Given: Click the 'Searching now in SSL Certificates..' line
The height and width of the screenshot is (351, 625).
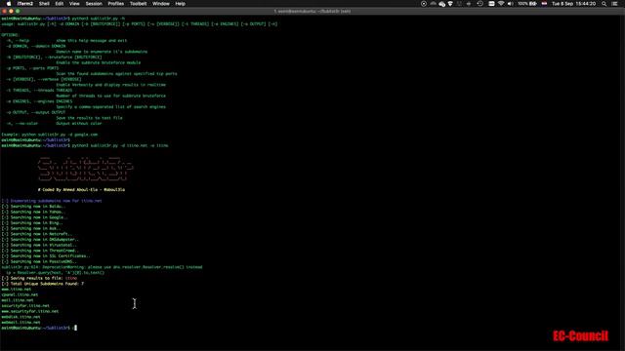Looking at the screenshot, I should tap(46, 256).
